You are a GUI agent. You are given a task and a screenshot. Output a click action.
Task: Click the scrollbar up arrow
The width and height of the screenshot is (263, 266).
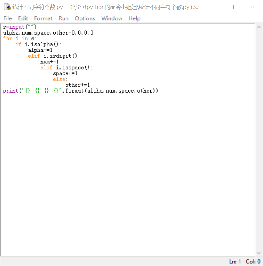click(259, 27)
